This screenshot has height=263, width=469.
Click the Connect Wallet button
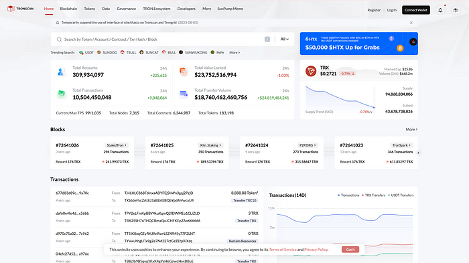tap(416, 10)
